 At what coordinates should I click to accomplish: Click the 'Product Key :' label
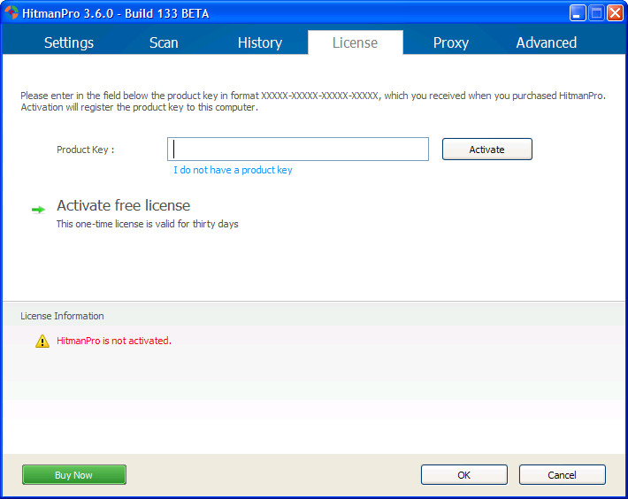click(85, 150)
